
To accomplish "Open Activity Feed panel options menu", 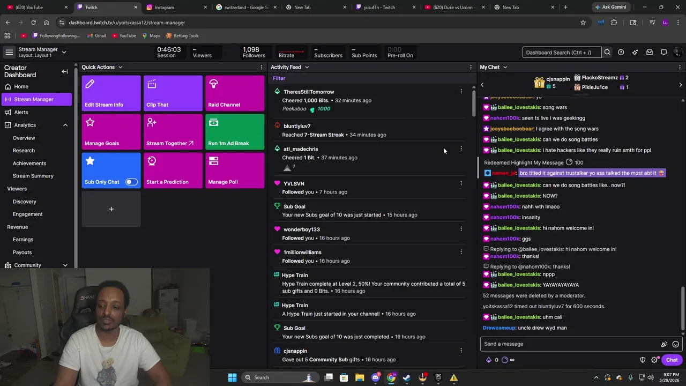I will click(471, 67).
